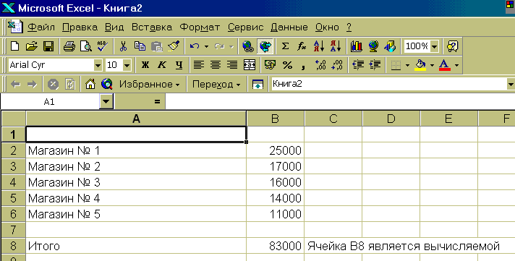Align cell text to the right

[x=232, y=65]
